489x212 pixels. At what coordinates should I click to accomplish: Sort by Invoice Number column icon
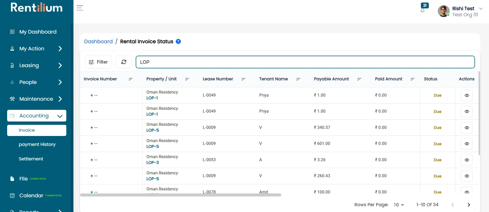(x=131, y=79)
